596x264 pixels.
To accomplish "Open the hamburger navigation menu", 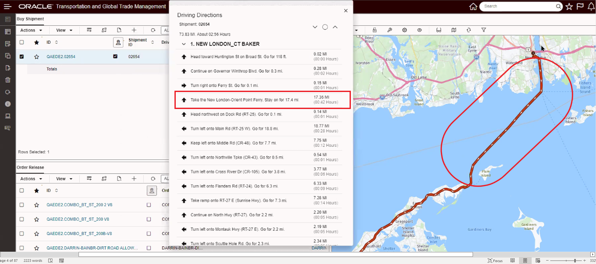I will pyautogui.click(x=8, y=6).
